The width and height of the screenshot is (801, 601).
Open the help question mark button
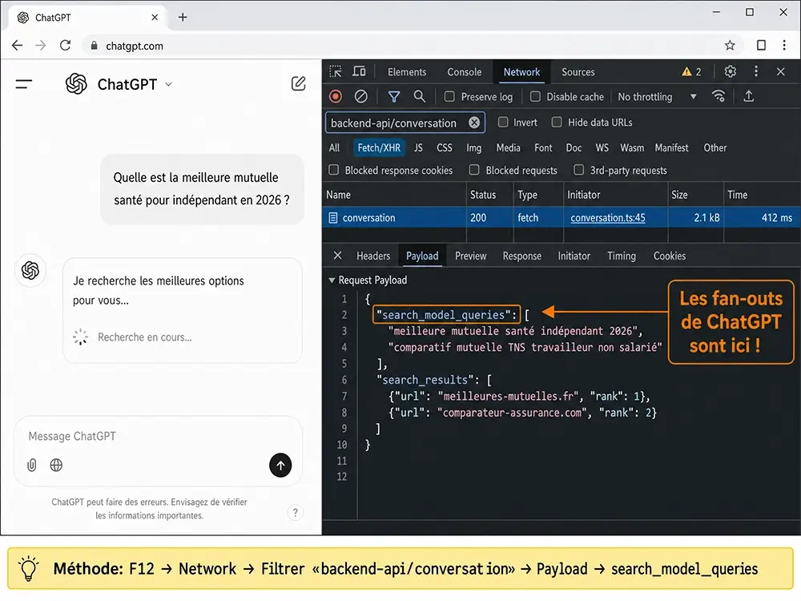[x=295, y=513]
